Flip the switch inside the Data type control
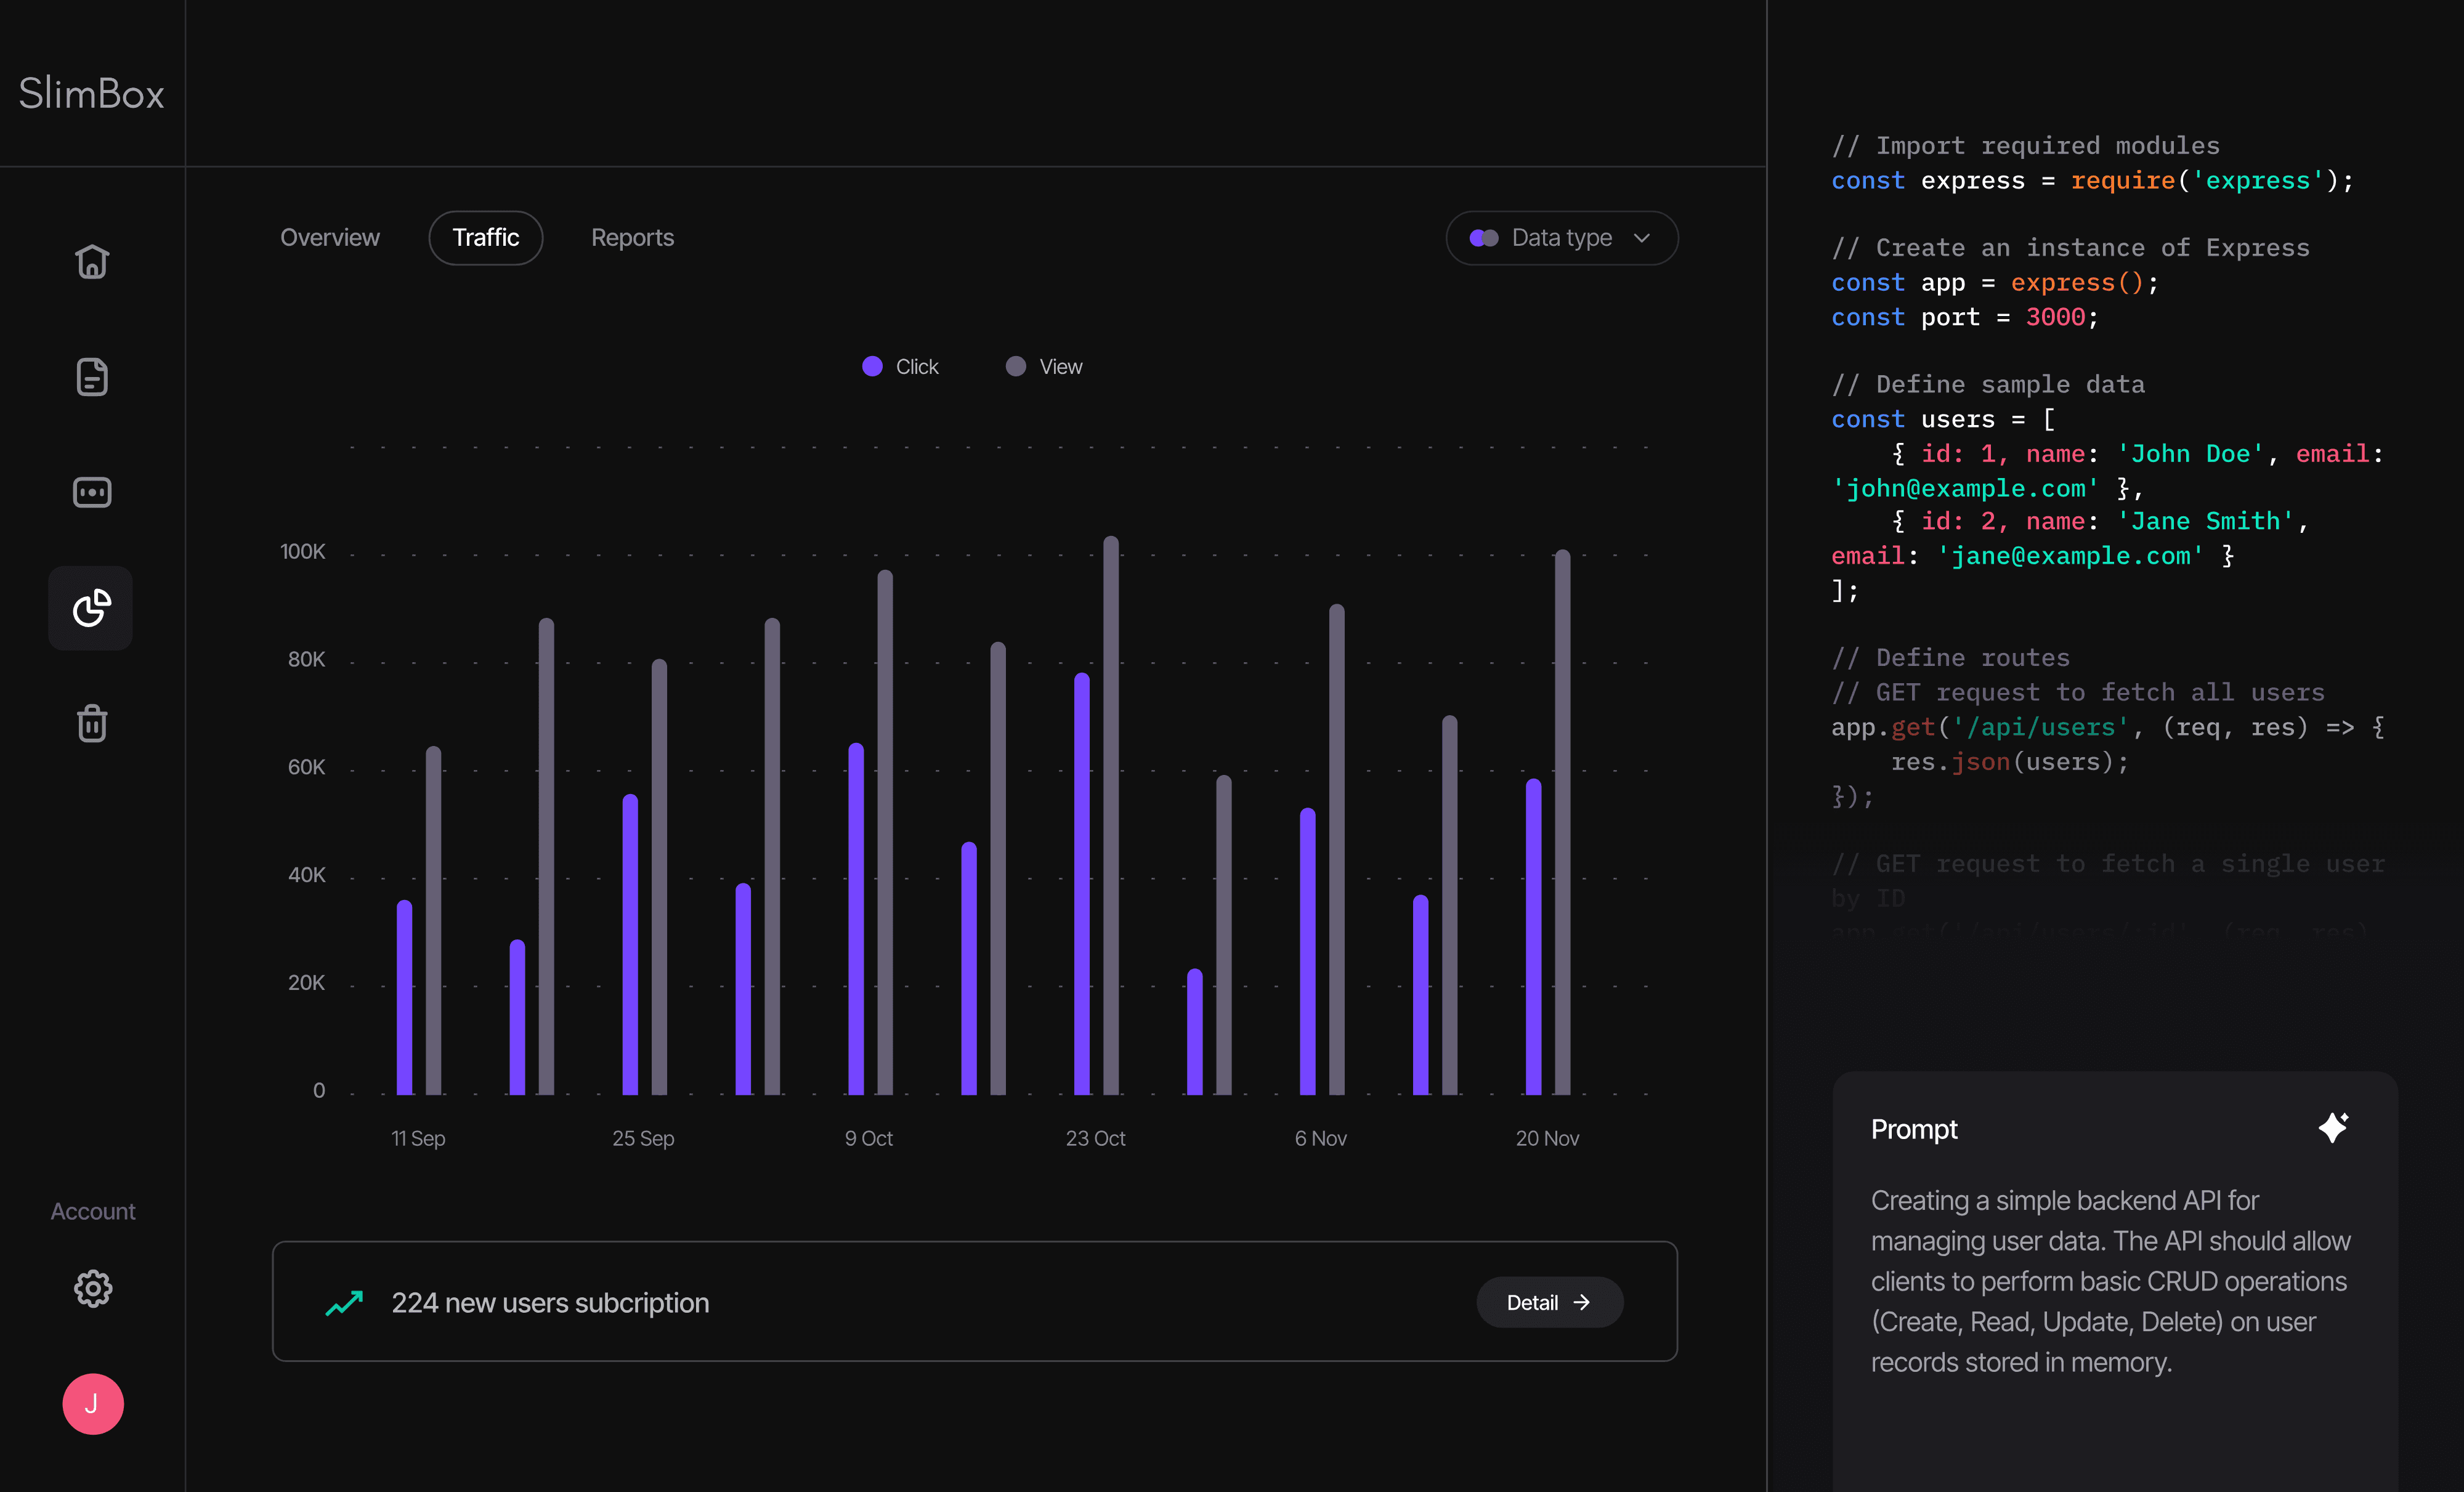The height and width of the screenshot is (1492, 2464). pyautogui.click(x=1484, y=238)
